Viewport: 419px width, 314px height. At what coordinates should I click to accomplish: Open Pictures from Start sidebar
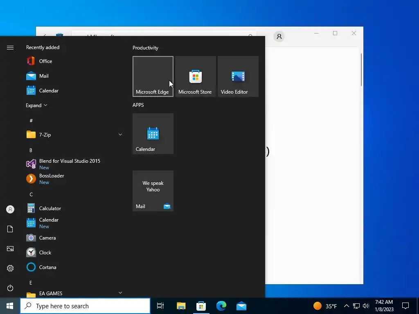coord(10,249)
